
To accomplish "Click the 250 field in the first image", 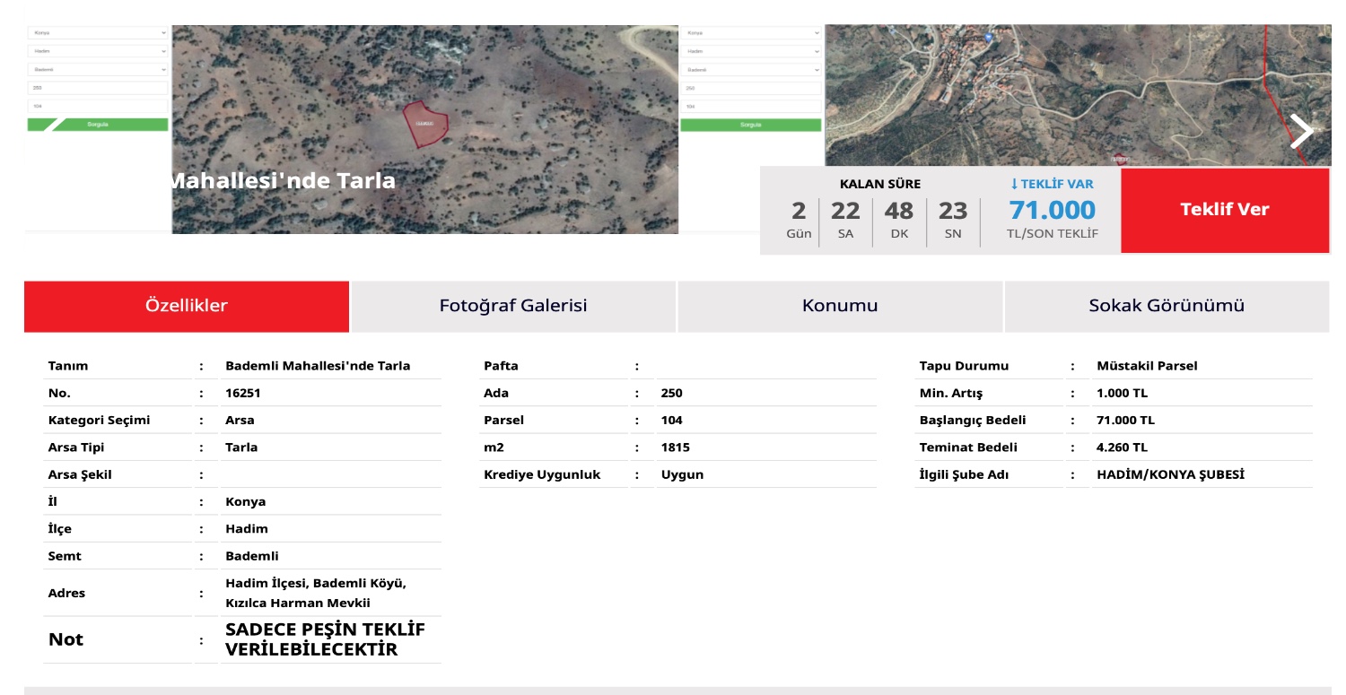I will [x=98, y=88].
